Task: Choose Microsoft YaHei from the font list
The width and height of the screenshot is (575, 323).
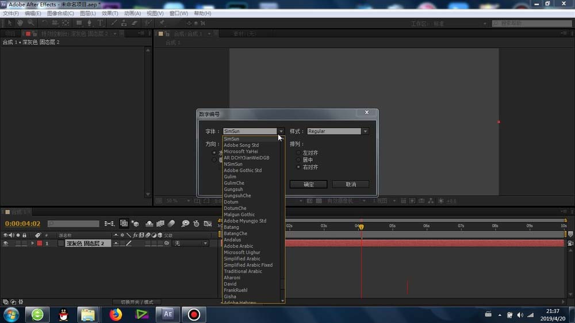Action: click(x=241, y=152)
